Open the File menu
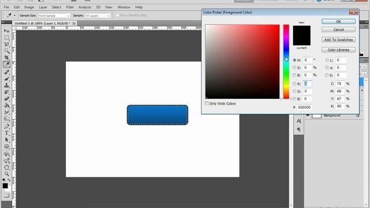370x208 pixels. pyautogui.click(x=6, y=8)
